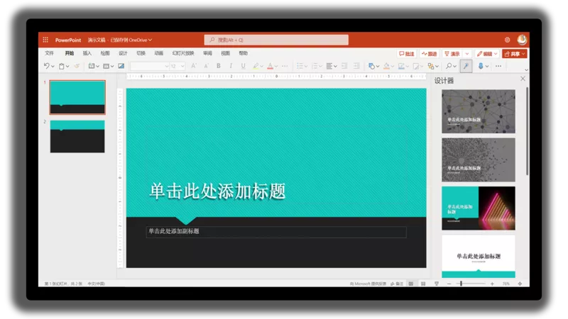This screenshot has height=319, width=568.
Task: Switch to the 设计 ribbon tab
Action: point(123,53)
